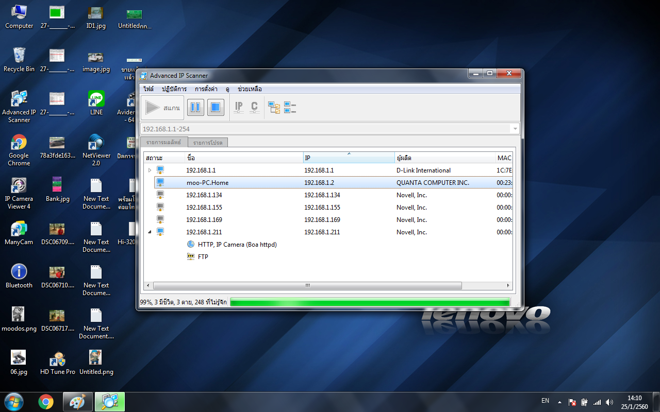The height and width of the screenshot is (412, 660).
Task: Select the ManyCam desktop shortcut
Action: [19, 233]
